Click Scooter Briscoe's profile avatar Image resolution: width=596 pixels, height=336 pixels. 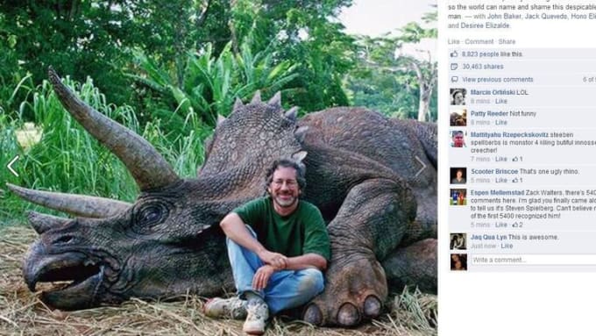[x=458, y=175]
